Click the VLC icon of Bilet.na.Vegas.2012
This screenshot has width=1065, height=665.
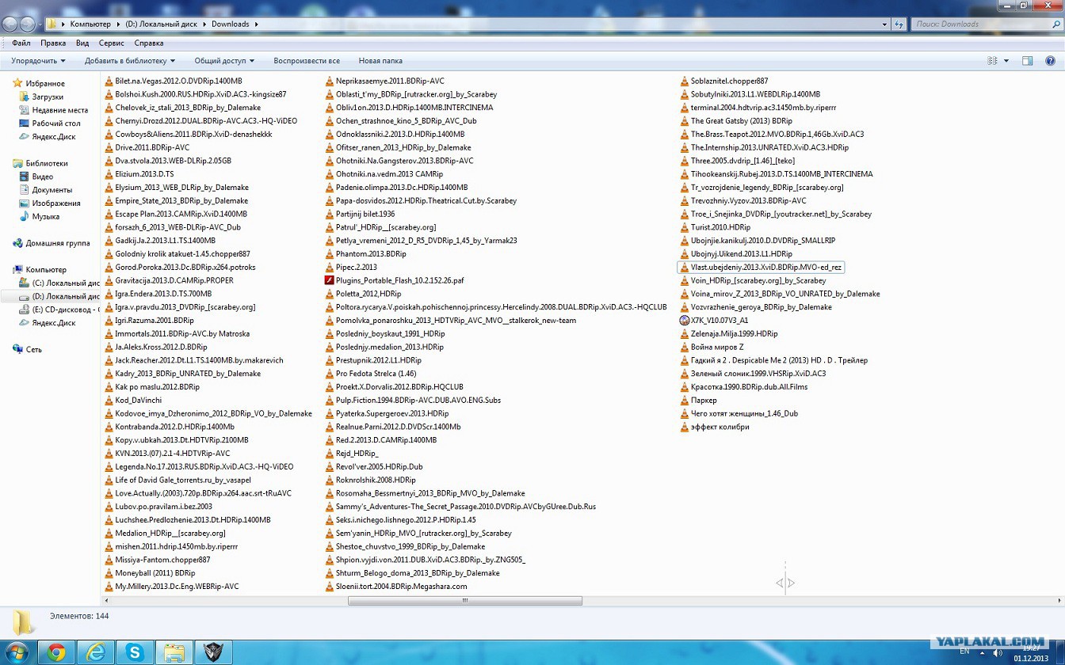tap(109, 81)
